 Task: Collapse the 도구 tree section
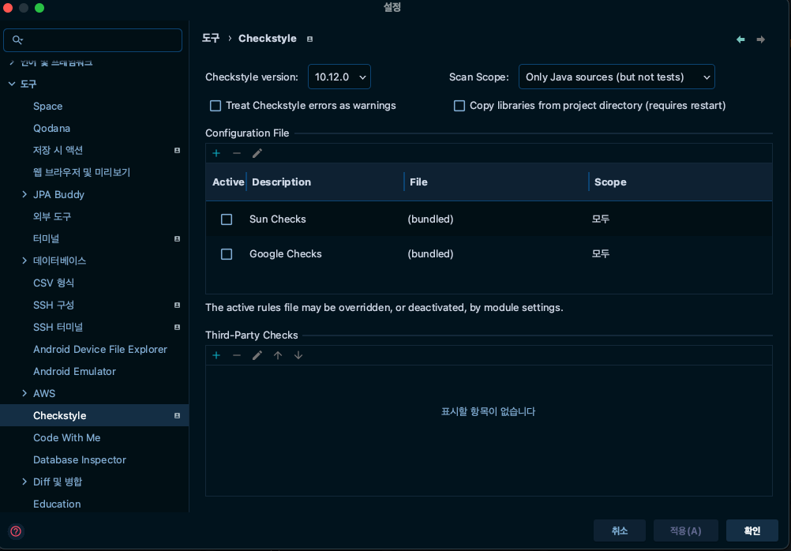tap(12, 84)
